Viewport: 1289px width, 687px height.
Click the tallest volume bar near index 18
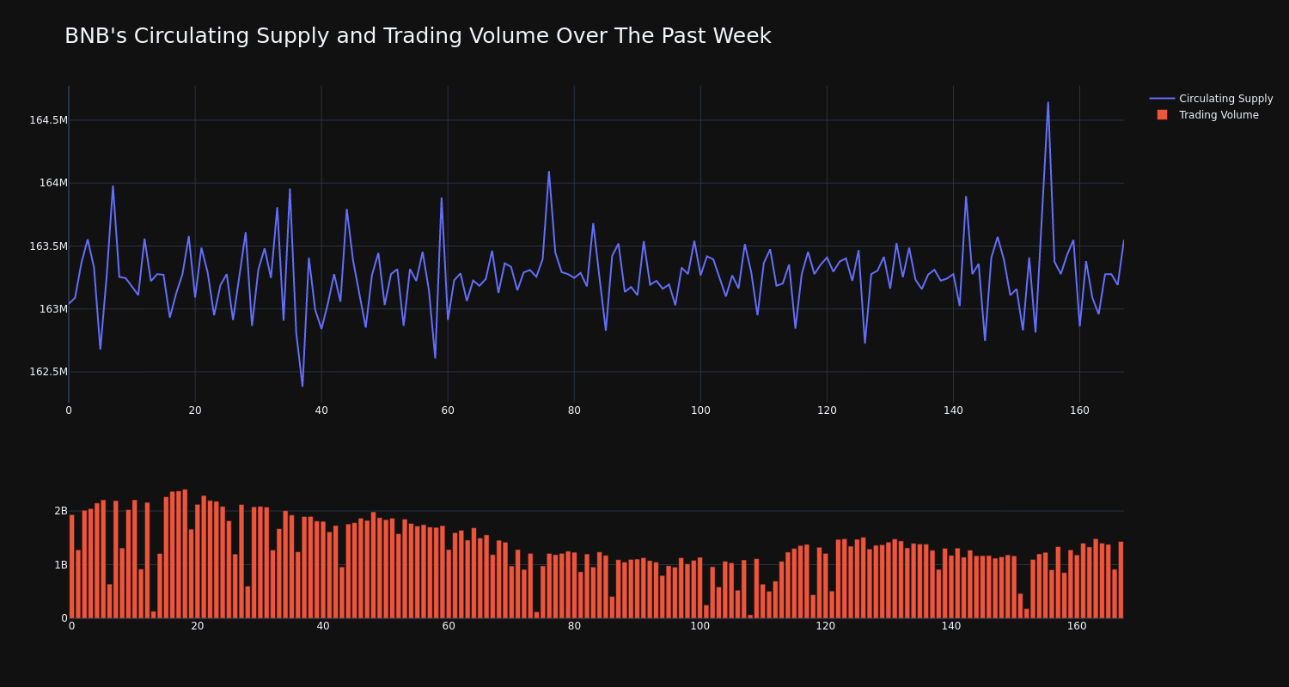tap(185, 554)
